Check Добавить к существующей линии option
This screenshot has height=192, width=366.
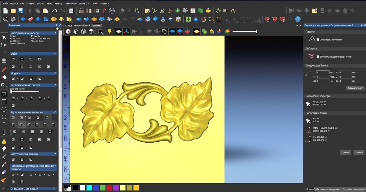click(x=318, y=57)
